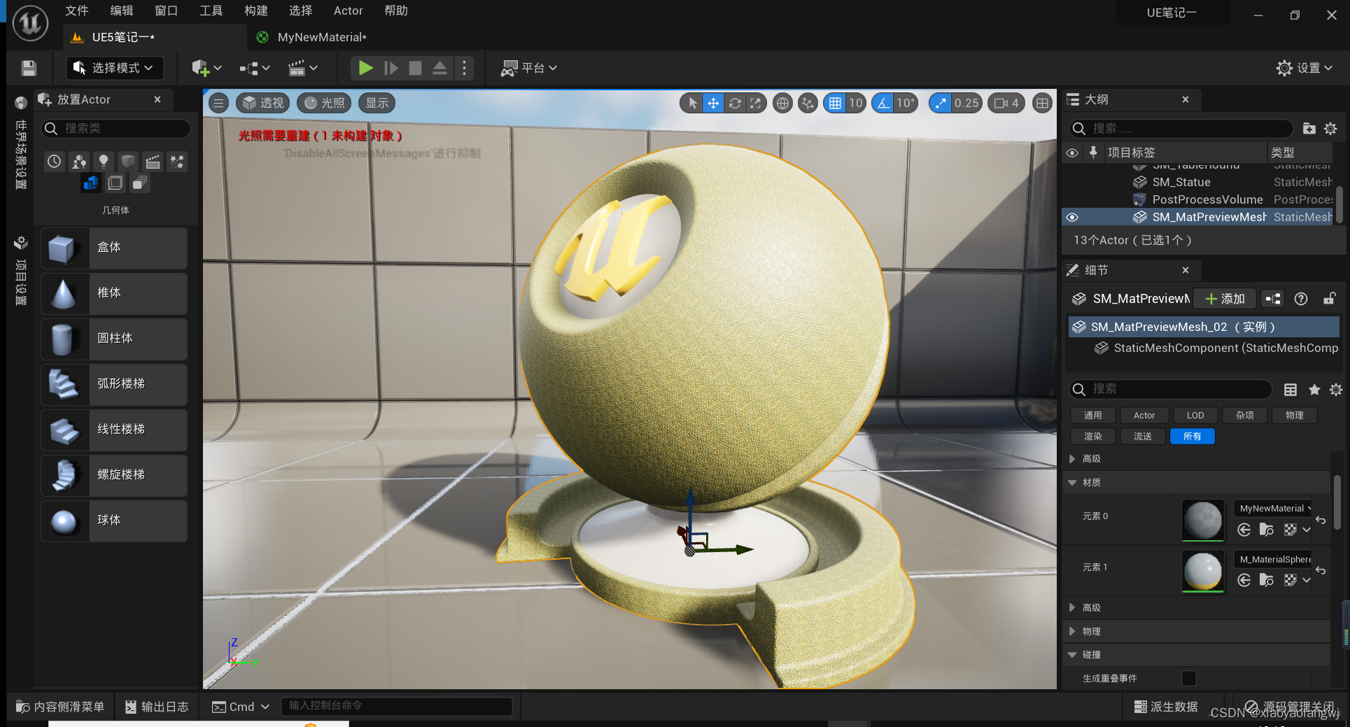Viewport: 1350px width, 727px height.
Task: Click the Skip Frame playback button
Action: [x=391, y=68]
